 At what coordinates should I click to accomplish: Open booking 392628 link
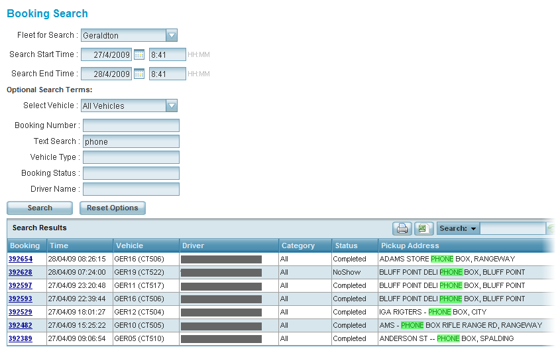click(x=20, y=272)
